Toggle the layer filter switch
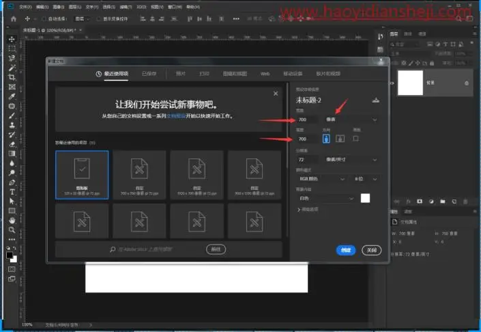The height and width of the screenshot is (332, 481). click(471, 43)
